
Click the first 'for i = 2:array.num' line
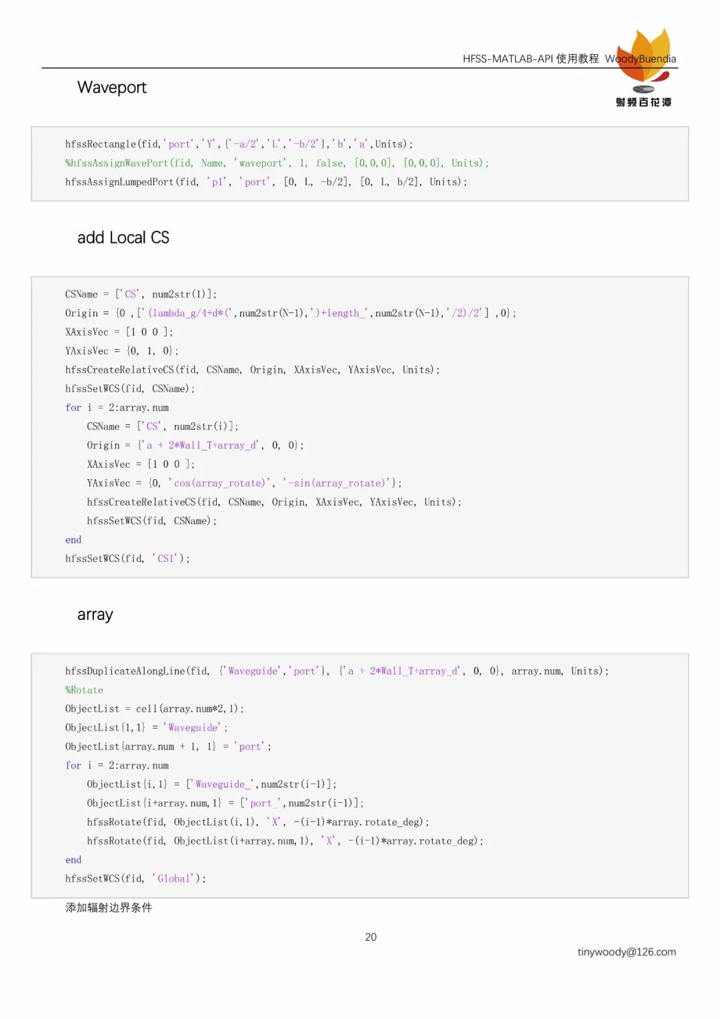coord(117,408)
